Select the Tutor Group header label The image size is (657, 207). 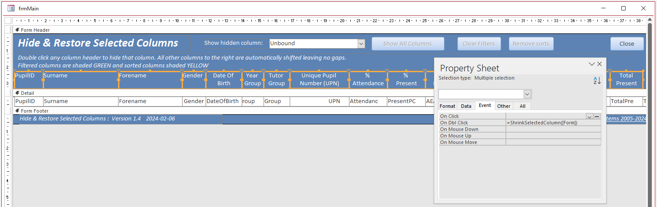click(x=277, y=80)
